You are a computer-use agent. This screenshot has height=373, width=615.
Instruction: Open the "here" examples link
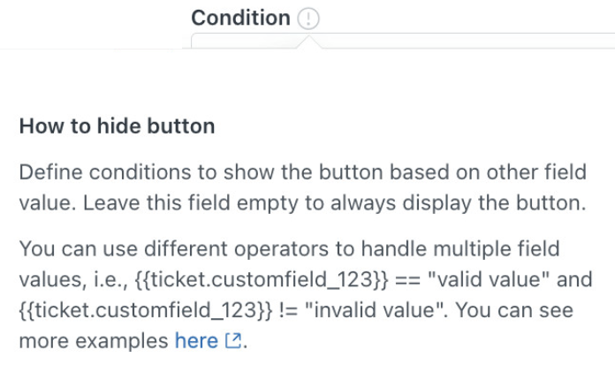(196, 340)
